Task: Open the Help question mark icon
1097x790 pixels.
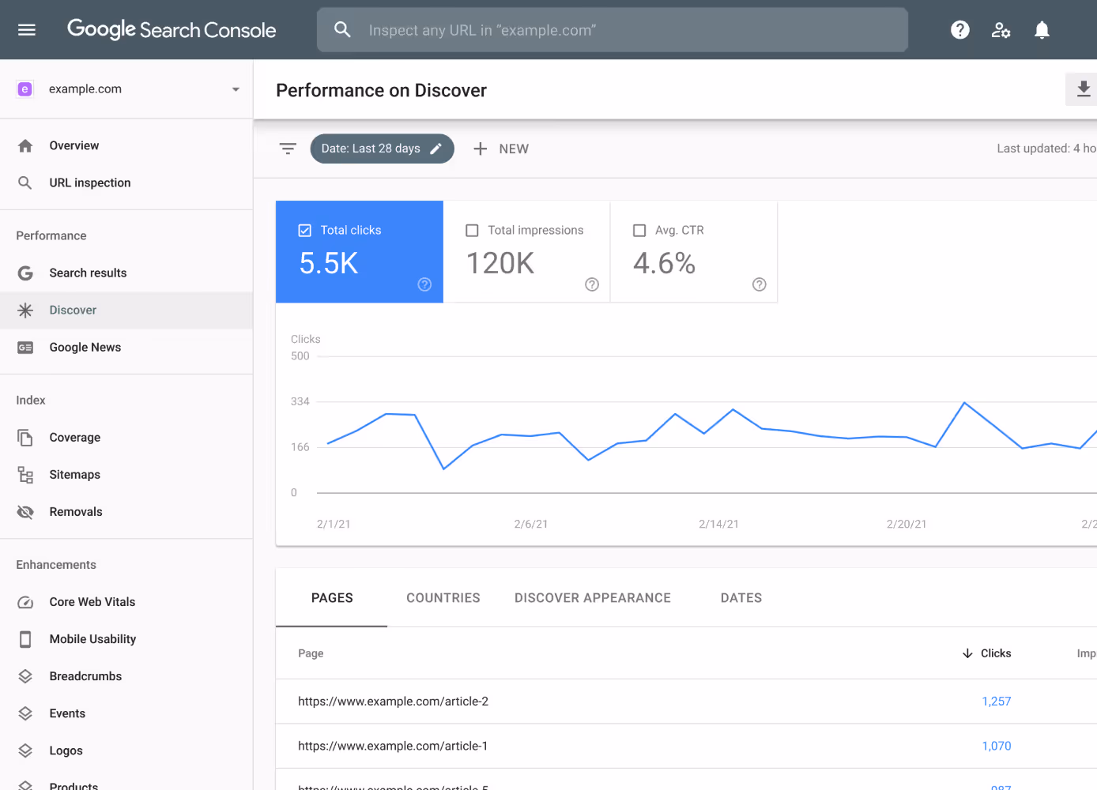Action: pos(960,30)
